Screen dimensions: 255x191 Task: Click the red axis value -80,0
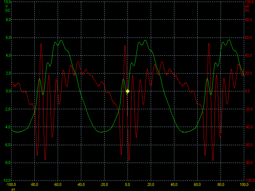click(x=249, y=163)
